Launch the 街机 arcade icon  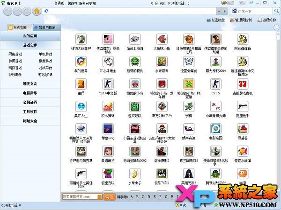[x=189, y=106]
